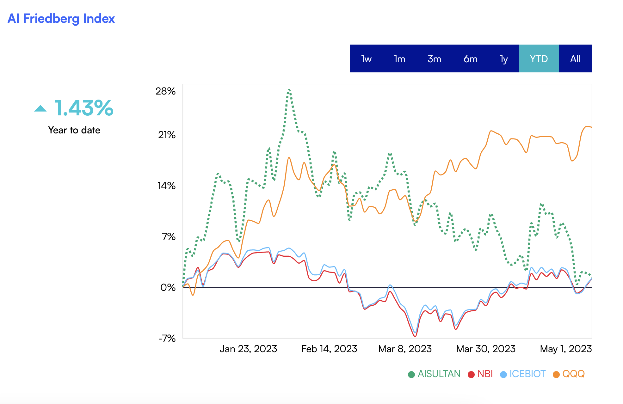The width and height of the screenshot is (623, 404).
Task: Click the active YTD tab
Action: (x=539, y=59)
